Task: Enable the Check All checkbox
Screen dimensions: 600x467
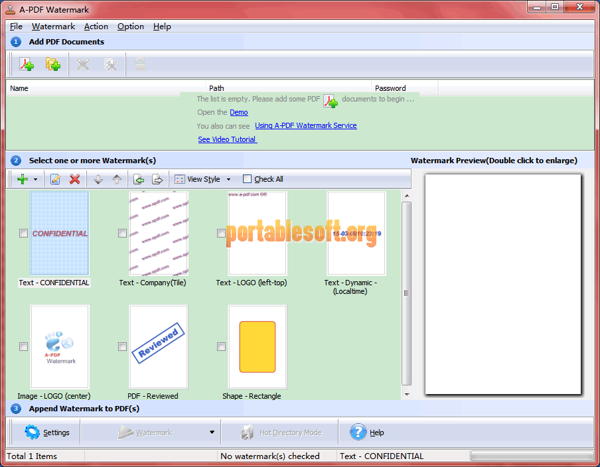Action: pos(247,179)
